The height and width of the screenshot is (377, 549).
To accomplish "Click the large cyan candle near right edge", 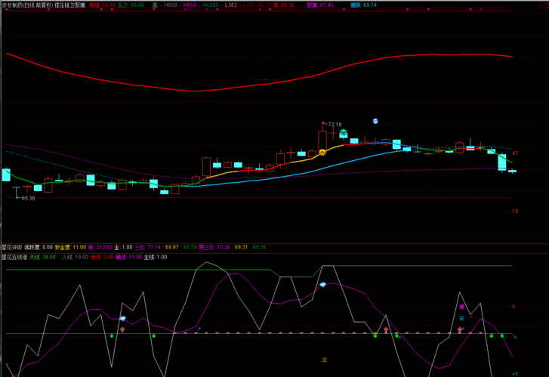I will point(502,162).
